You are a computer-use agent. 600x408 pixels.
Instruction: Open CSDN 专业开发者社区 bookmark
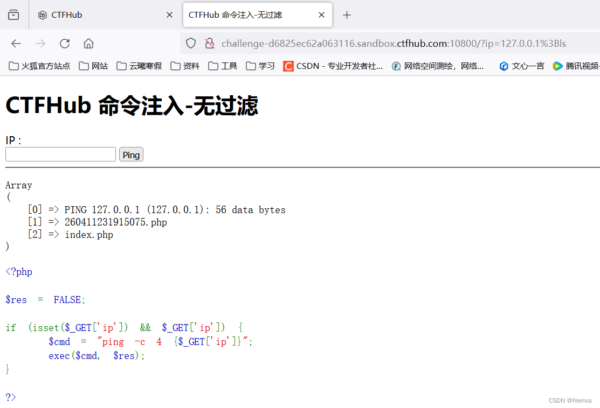(333, 66)
